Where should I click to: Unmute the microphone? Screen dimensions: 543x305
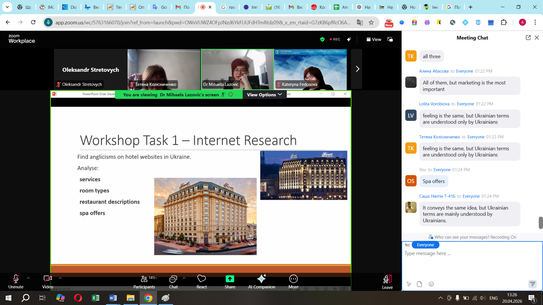point(16,279)
